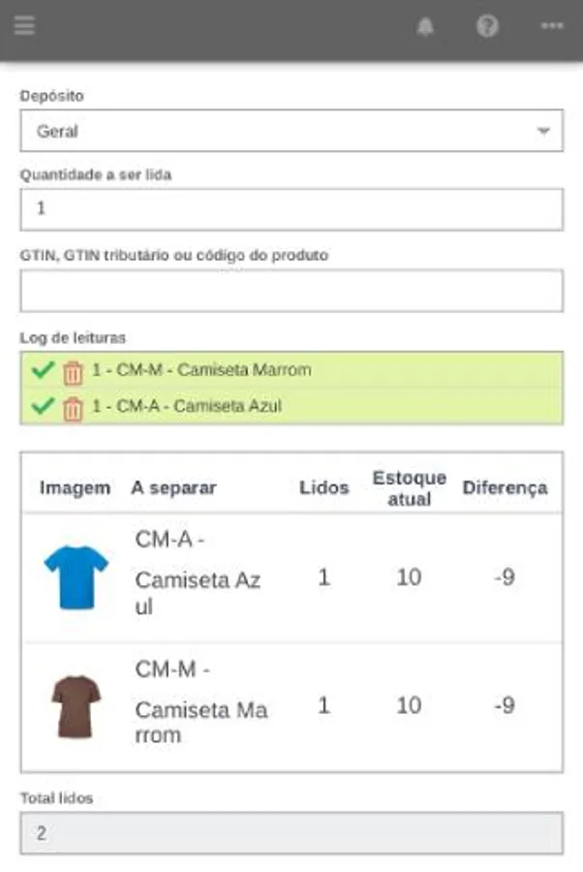Expand the Depósito dropdown arrow
Image resolution: width=583 pixels, height=872 pixels.
click(x=543, y=131)
